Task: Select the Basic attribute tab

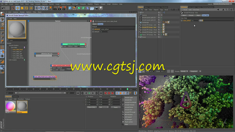Action: [184, 15]
